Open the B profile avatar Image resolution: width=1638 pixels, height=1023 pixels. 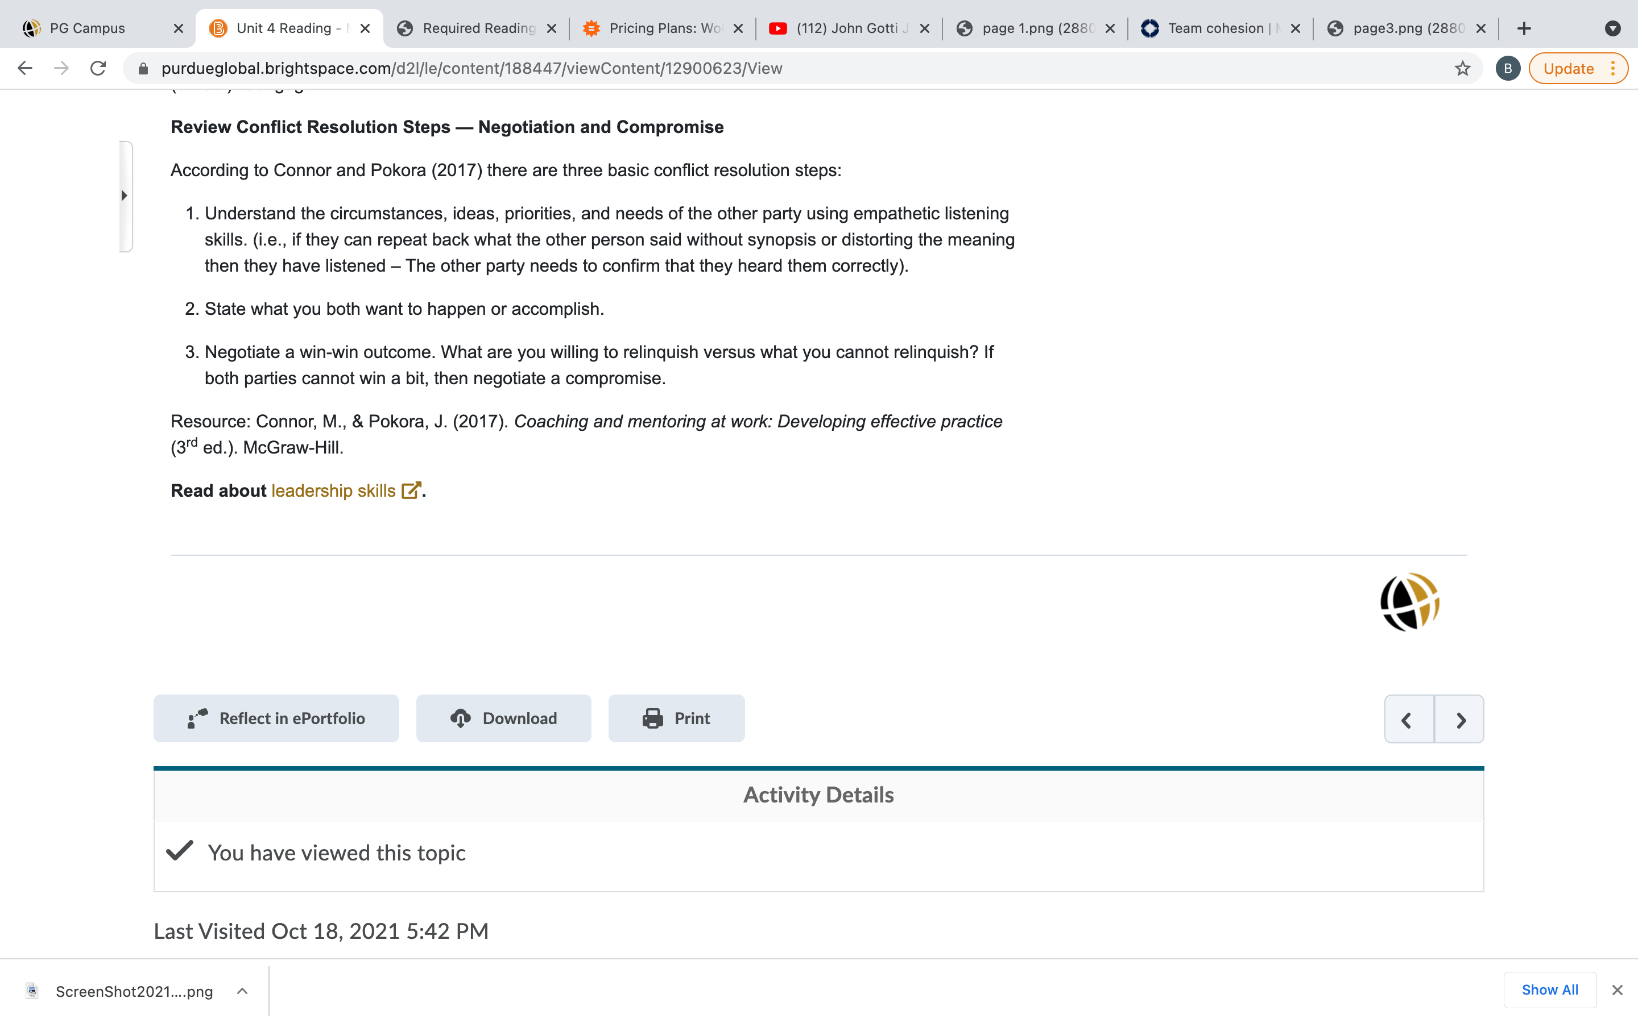pyautogui.click(x=1507, y=68)
